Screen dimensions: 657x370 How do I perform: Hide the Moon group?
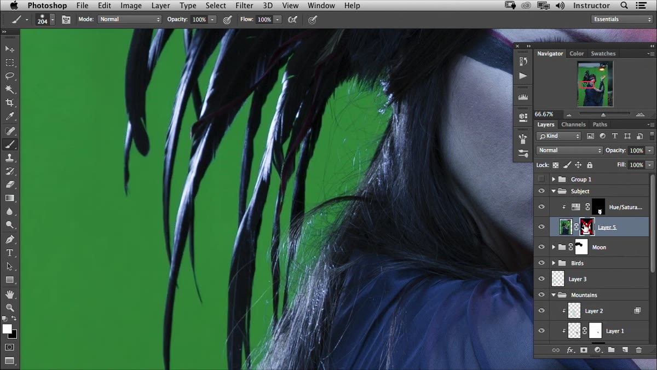pos(541,247)
